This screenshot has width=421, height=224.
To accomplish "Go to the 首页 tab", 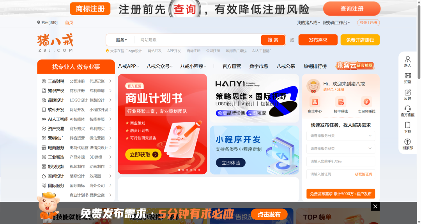I will pos(69,23).
